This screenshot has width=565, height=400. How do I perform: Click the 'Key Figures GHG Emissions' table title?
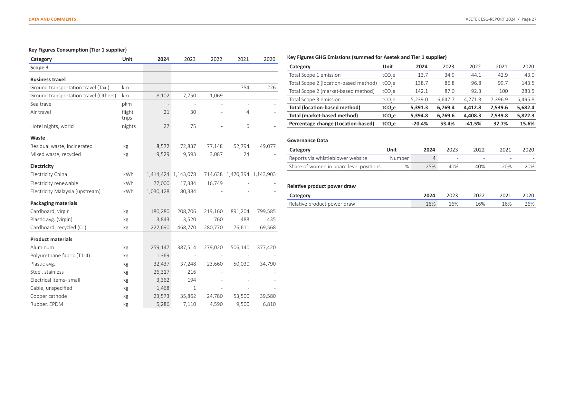[367, 57]
